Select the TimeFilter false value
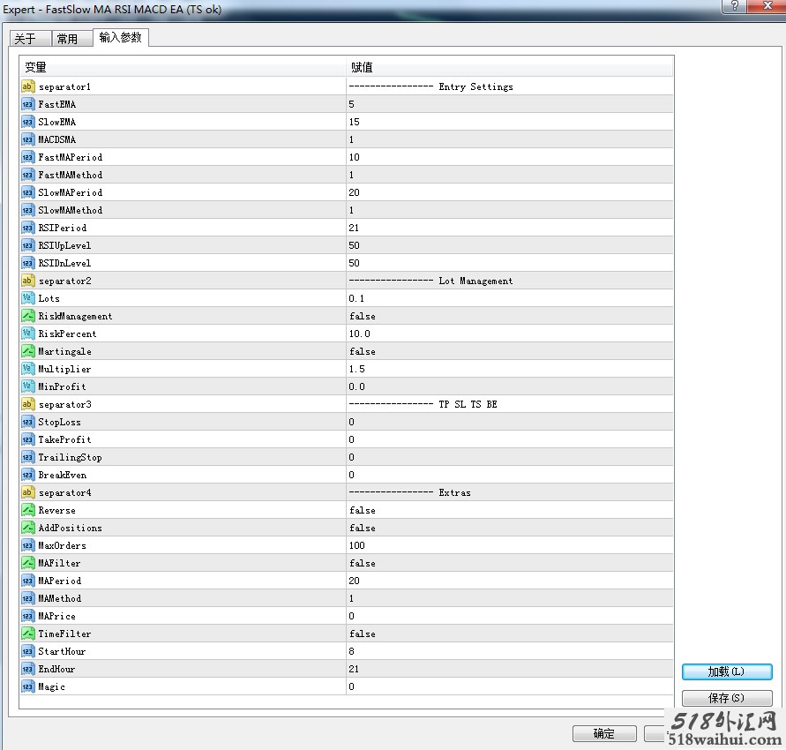 point(363,634)
